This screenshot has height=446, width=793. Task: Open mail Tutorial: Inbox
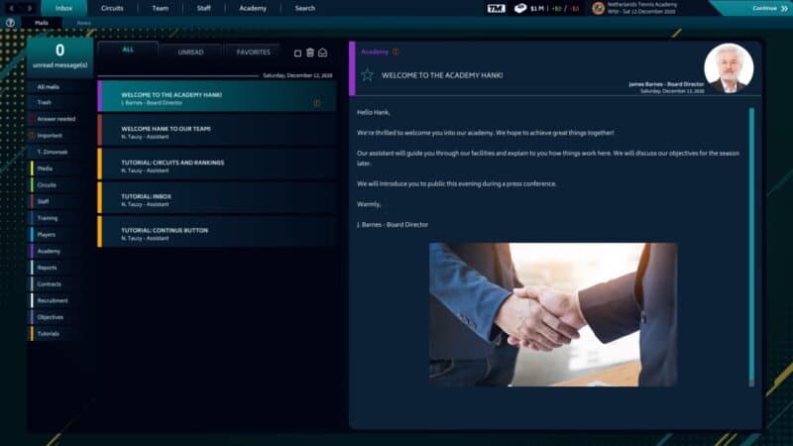[217, 197]
